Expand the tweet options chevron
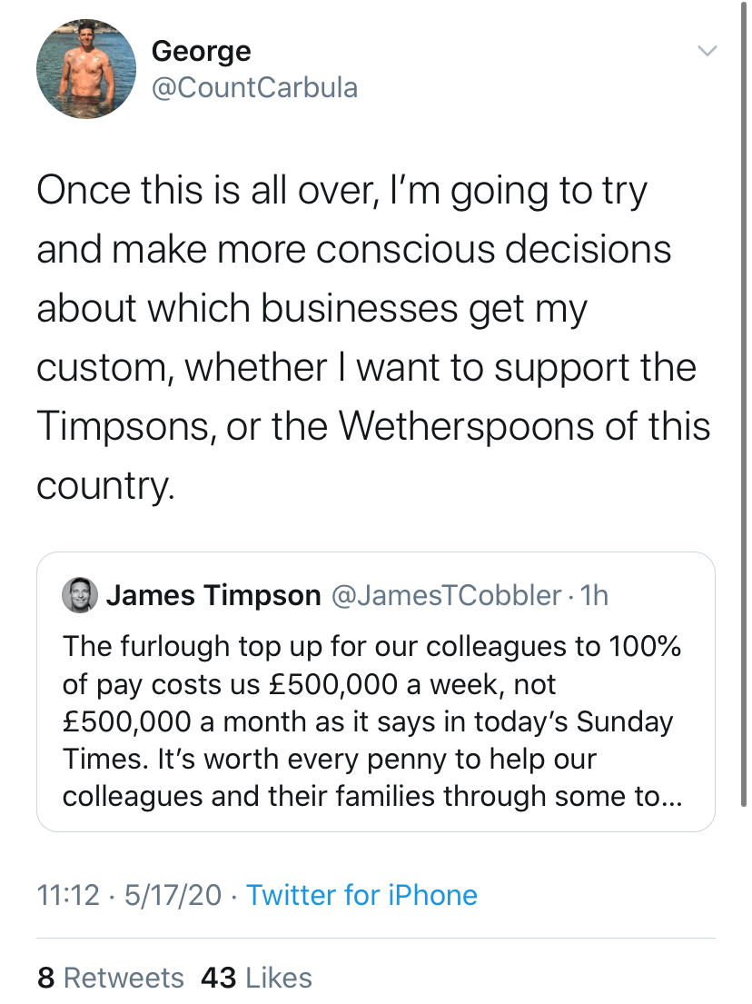This screenshot has width=752, height=1004. coord(707,51)
